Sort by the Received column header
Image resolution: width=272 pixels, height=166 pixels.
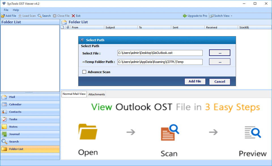(x=221, y=27)
